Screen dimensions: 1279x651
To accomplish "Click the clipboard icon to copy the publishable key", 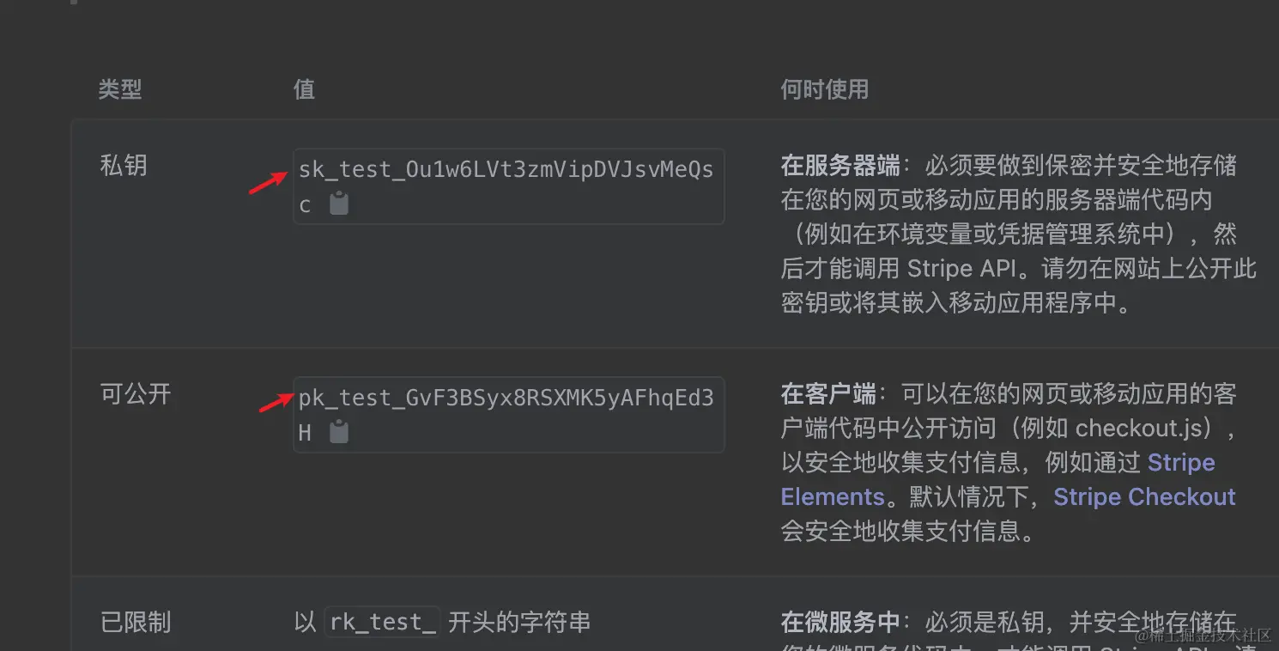I will click(x=338, y=432).
